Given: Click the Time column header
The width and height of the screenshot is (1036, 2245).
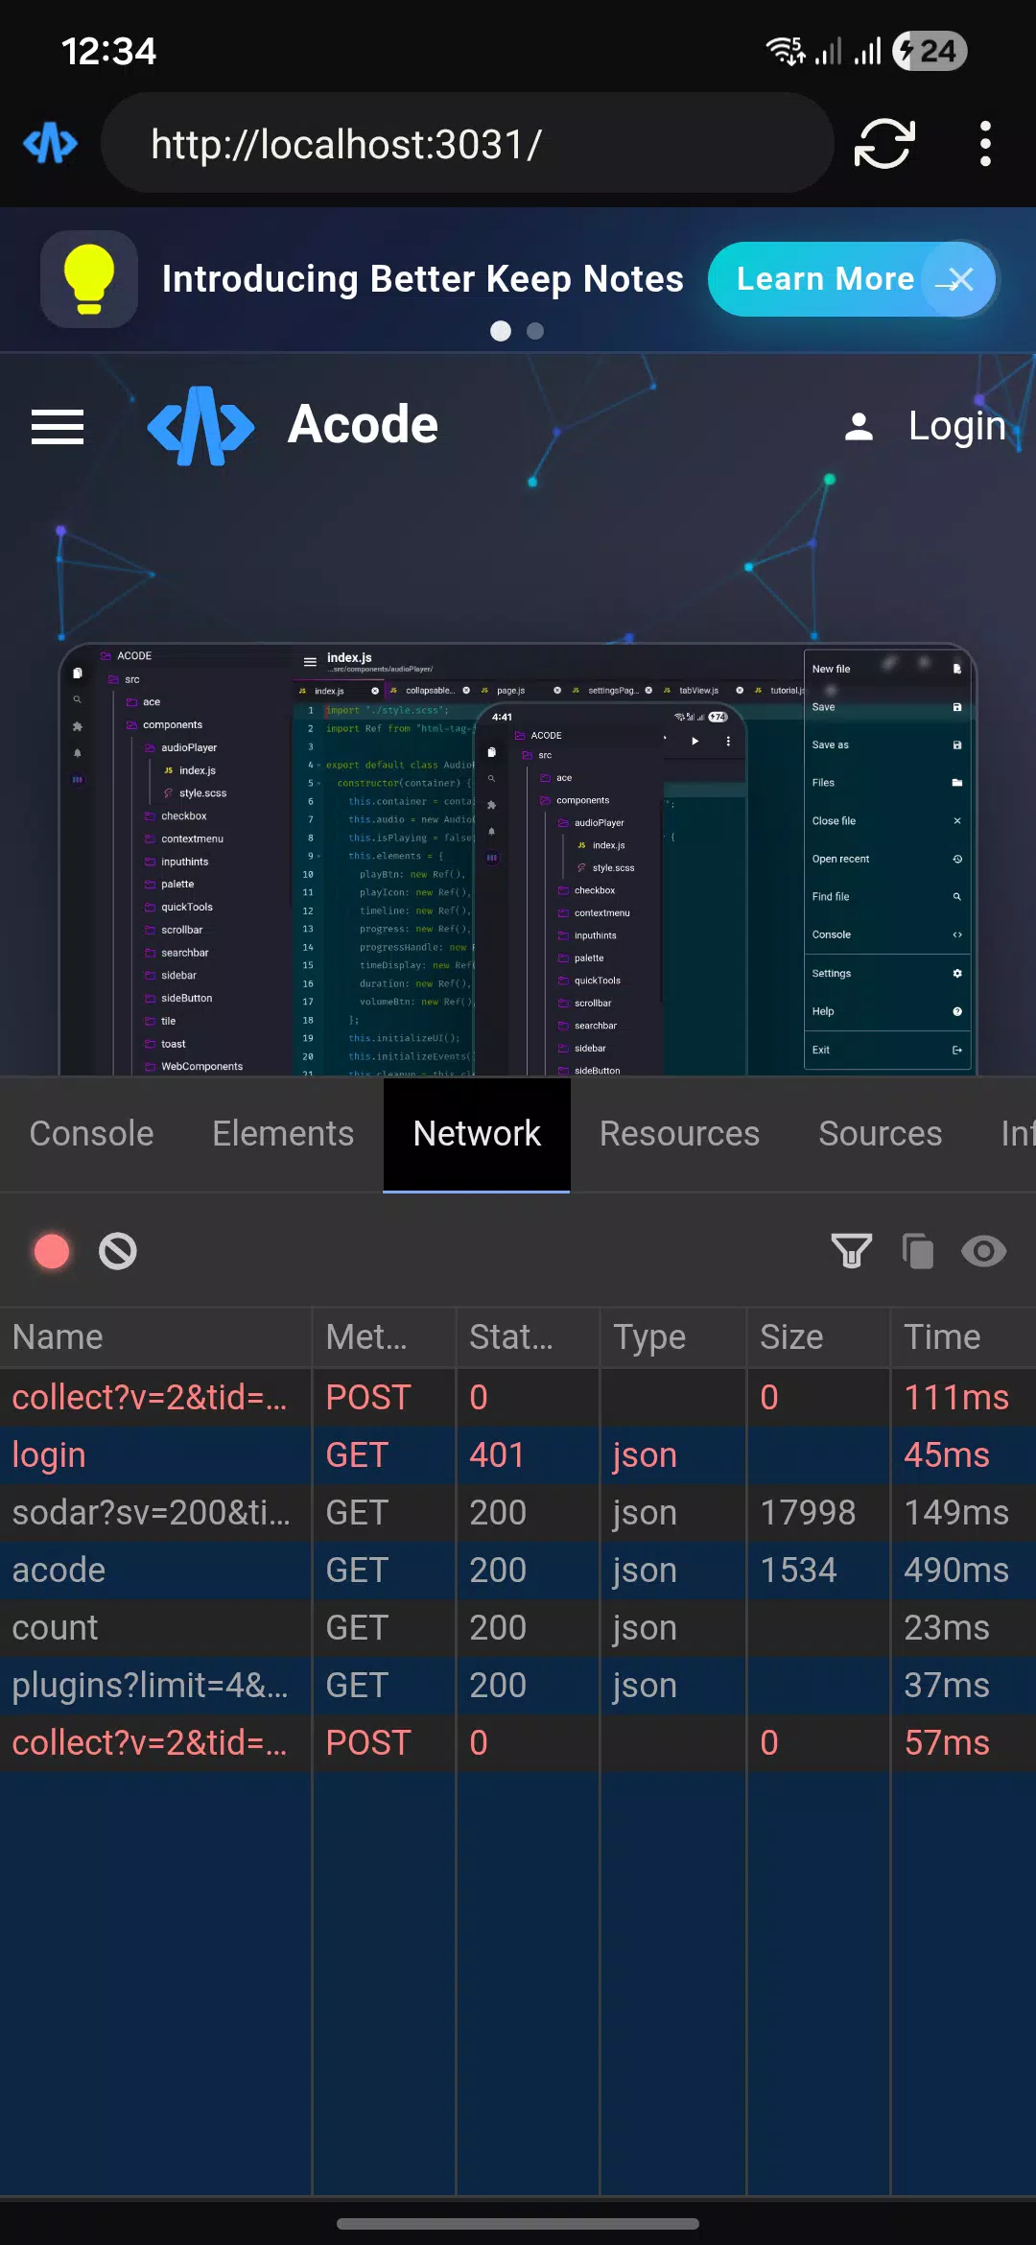Looking at the screenshot, I should (963, 1337).
